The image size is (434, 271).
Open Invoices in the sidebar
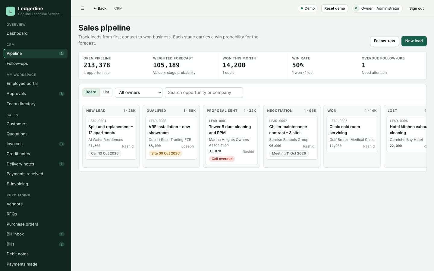tap(36, 144)
